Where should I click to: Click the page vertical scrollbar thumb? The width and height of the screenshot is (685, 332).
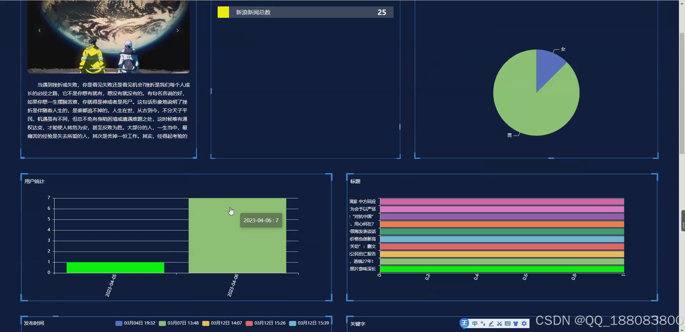point(682,93)
